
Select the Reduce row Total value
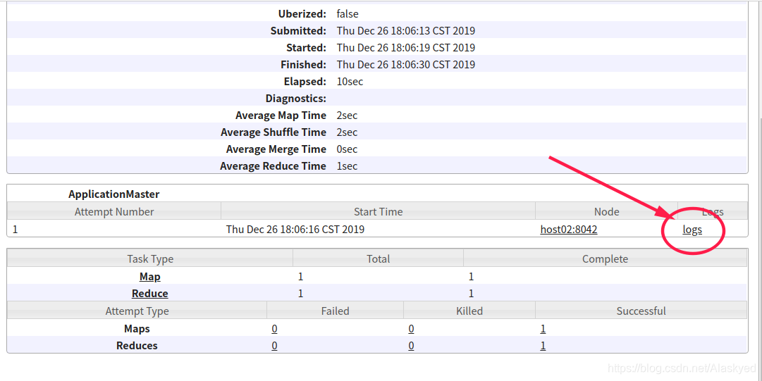[301, 294]
